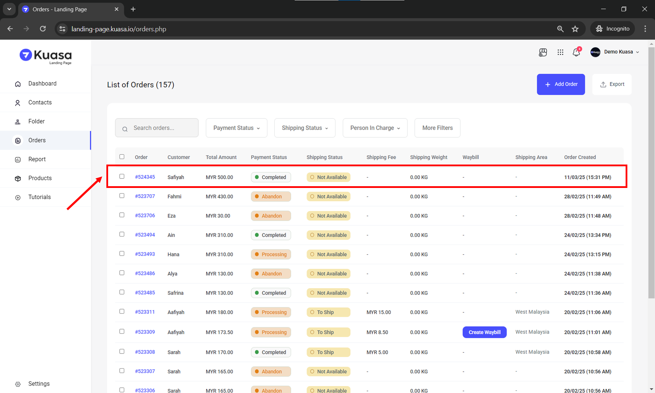Screen dimensions: 655x393
Task: Open the Shipping Status filter dropdown
Action: [x=305, y=128]
